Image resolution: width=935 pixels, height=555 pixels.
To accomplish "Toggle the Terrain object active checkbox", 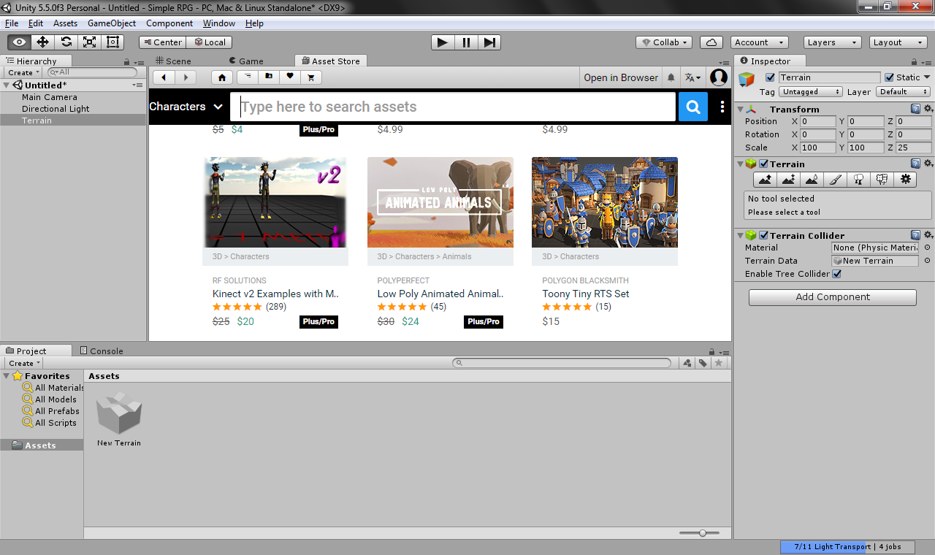I will point(770,77).
